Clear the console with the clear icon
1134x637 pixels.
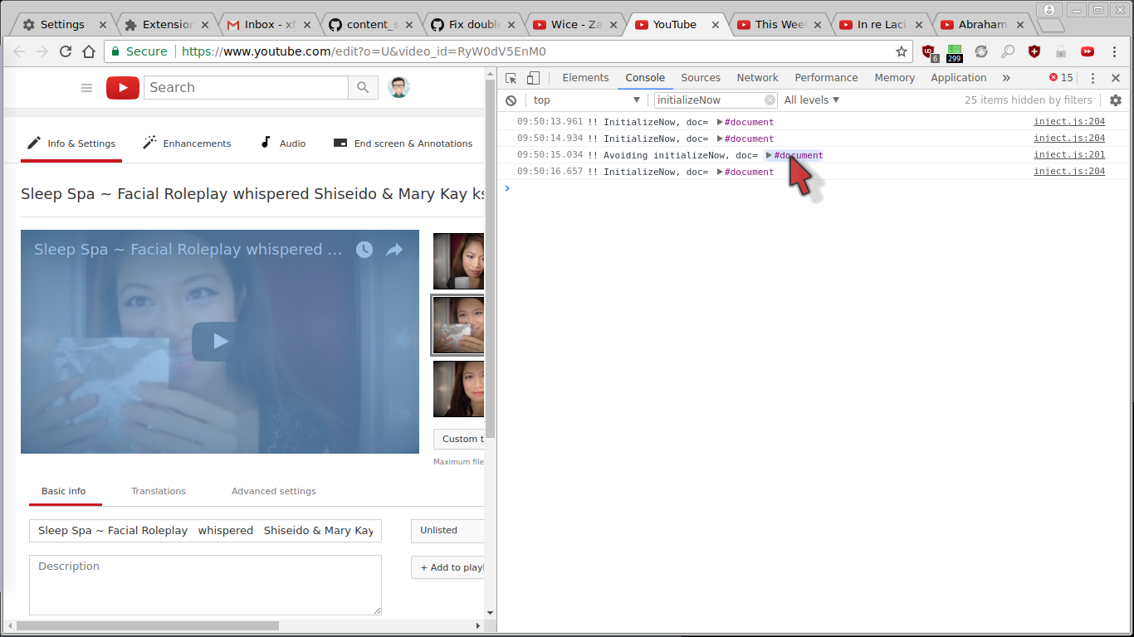511,100
